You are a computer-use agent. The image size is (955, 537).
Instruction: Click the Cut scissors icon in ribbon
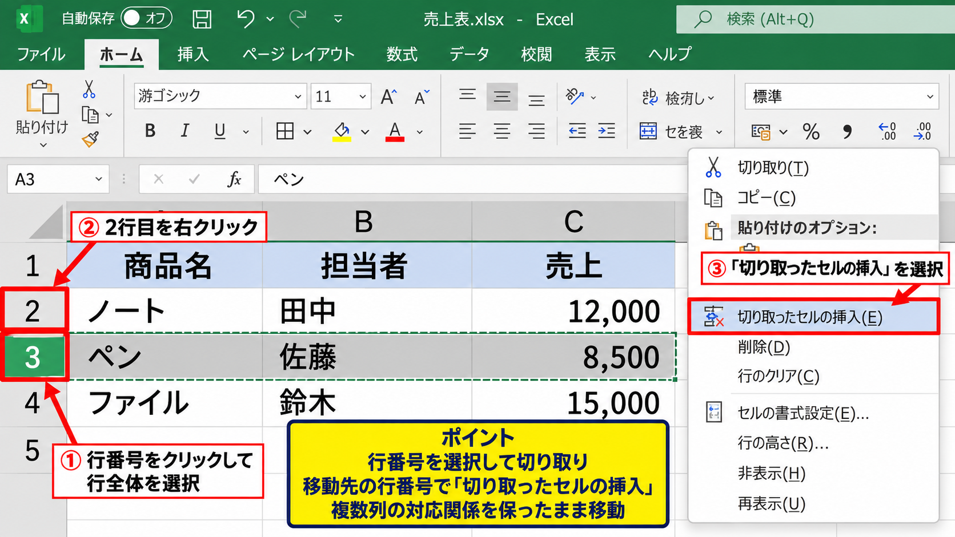click(89, 89)
